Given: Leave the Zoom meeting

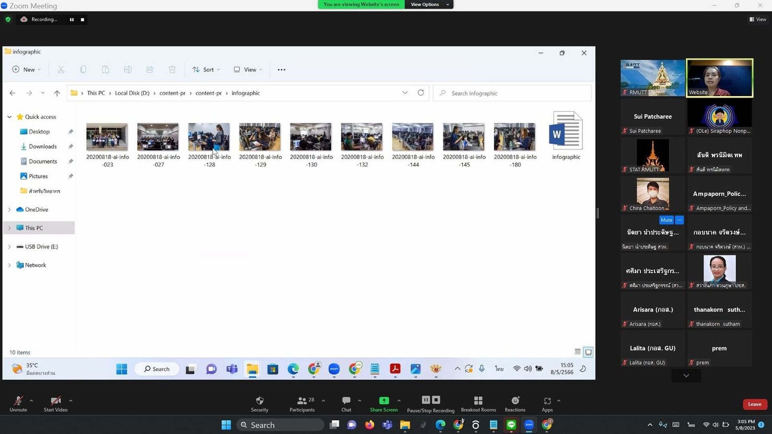Looking at the screenshot, I should point(755,404).
